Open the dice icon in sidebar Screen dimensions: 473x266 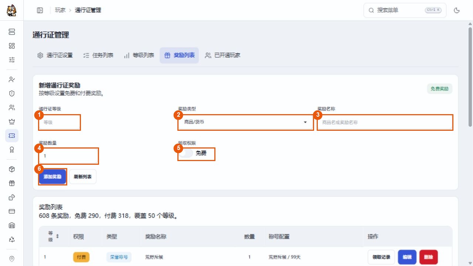pos(12,197)
